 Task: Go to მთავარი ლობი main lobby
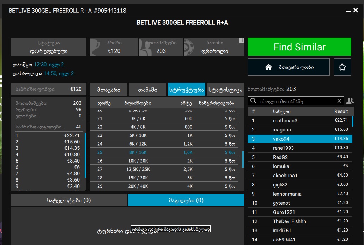289,67
